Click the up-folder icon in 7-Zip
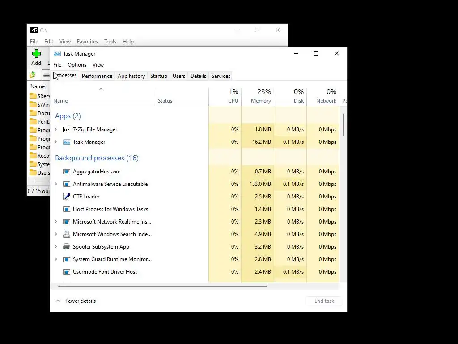The image size is (458, 344). coord(33,75)
